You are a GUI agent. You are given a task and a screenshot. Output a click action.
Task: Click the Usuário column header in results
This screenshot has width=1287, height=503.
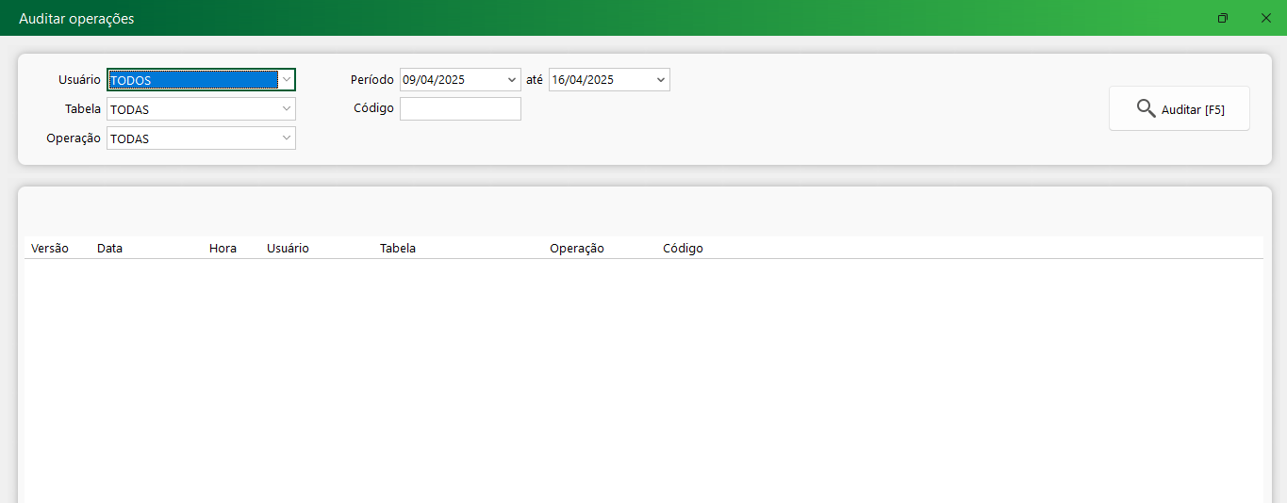[288, 249]
